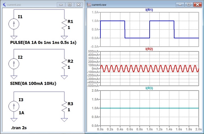Click the 1.0s time axis label
Screen dimensions: 204x134
tap(149, 129)
